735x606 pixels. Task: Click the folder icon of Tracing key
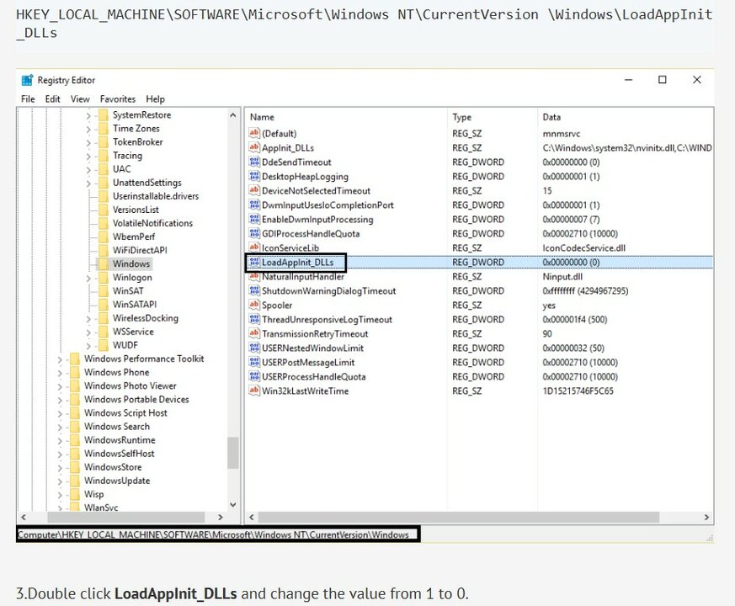pos(103,156)
